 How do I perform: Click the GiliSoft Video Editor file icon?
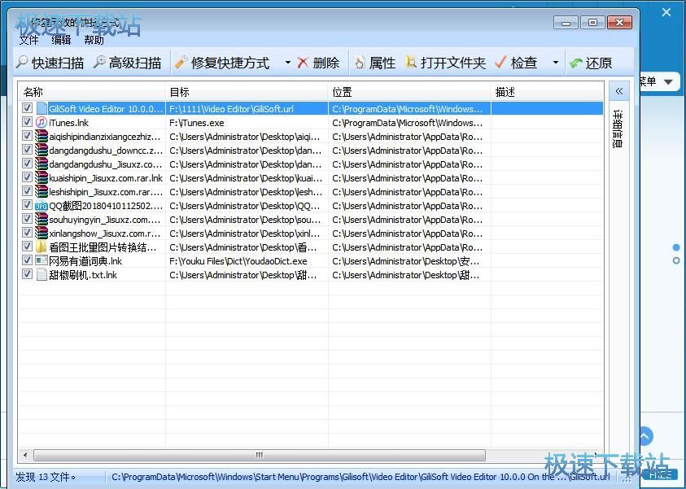tap(42, 108)
